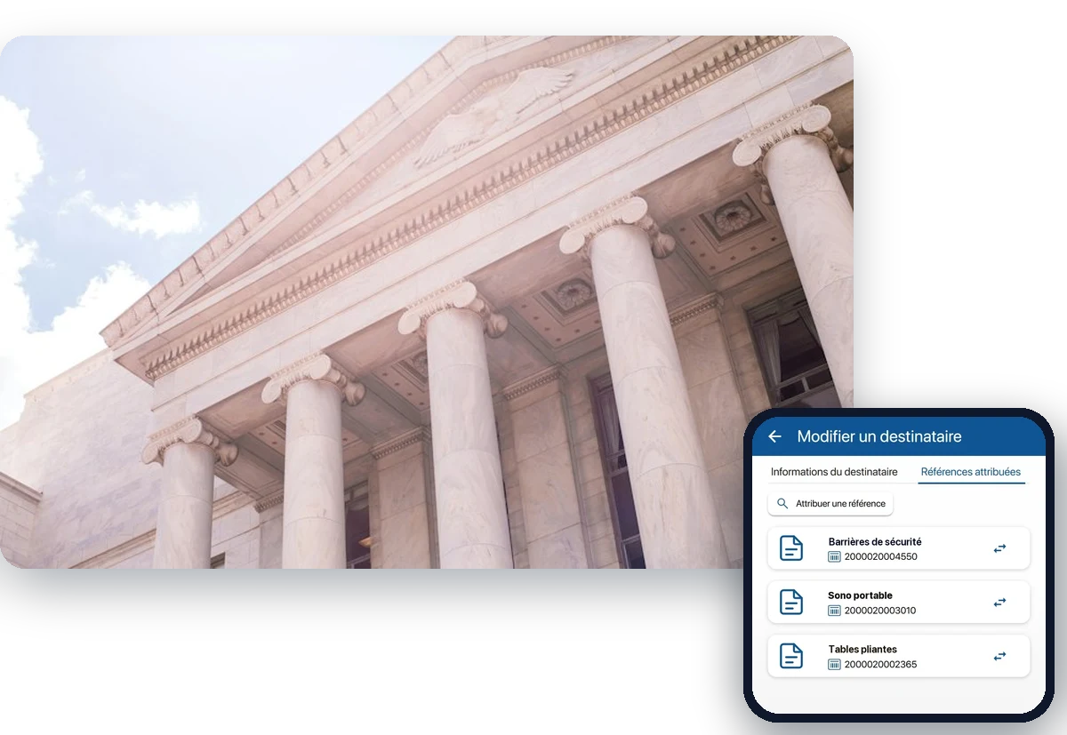Click the Attribuer une référence search button

830,504
